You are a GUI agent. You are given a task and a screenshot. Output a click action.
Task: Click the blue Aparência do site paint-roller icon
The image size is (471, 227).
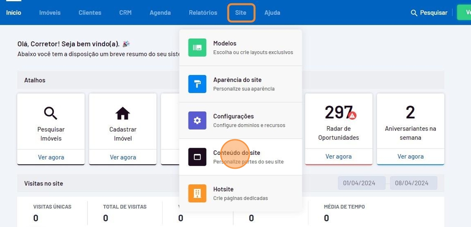(x=197, y=84)
